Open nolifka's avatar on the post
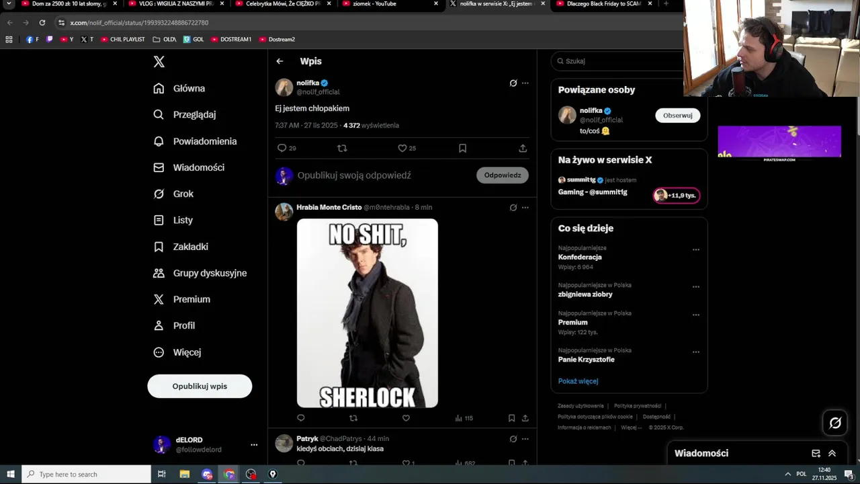 [284, 87]
